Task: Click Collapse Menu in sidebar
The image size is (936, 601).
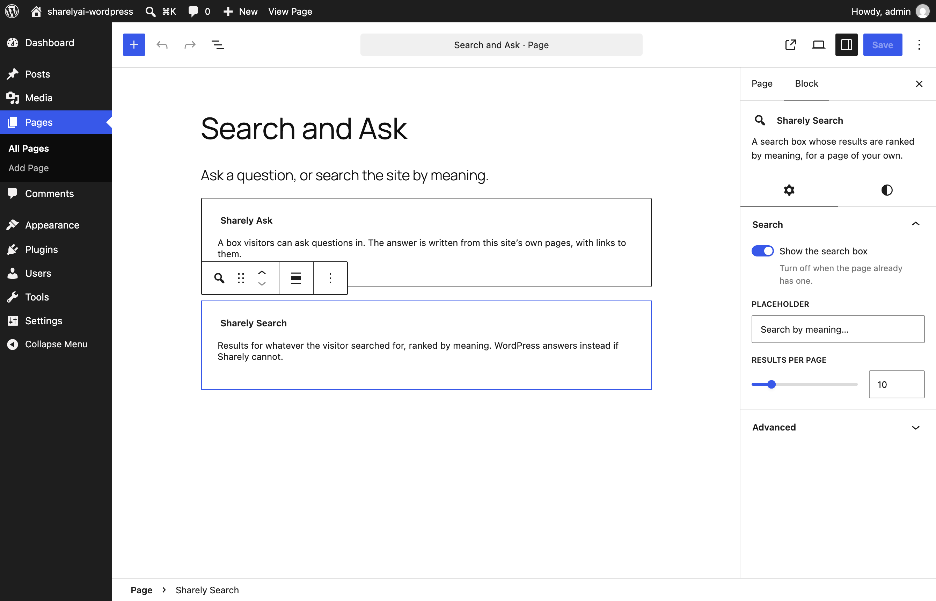Action: pyautogui.click(x=56, y=344)
